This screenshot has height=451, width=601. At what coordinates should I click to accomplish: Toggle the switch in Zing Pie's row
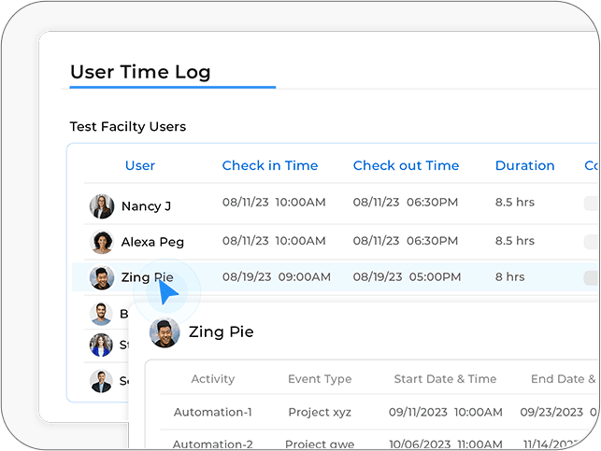coord(592,278)
